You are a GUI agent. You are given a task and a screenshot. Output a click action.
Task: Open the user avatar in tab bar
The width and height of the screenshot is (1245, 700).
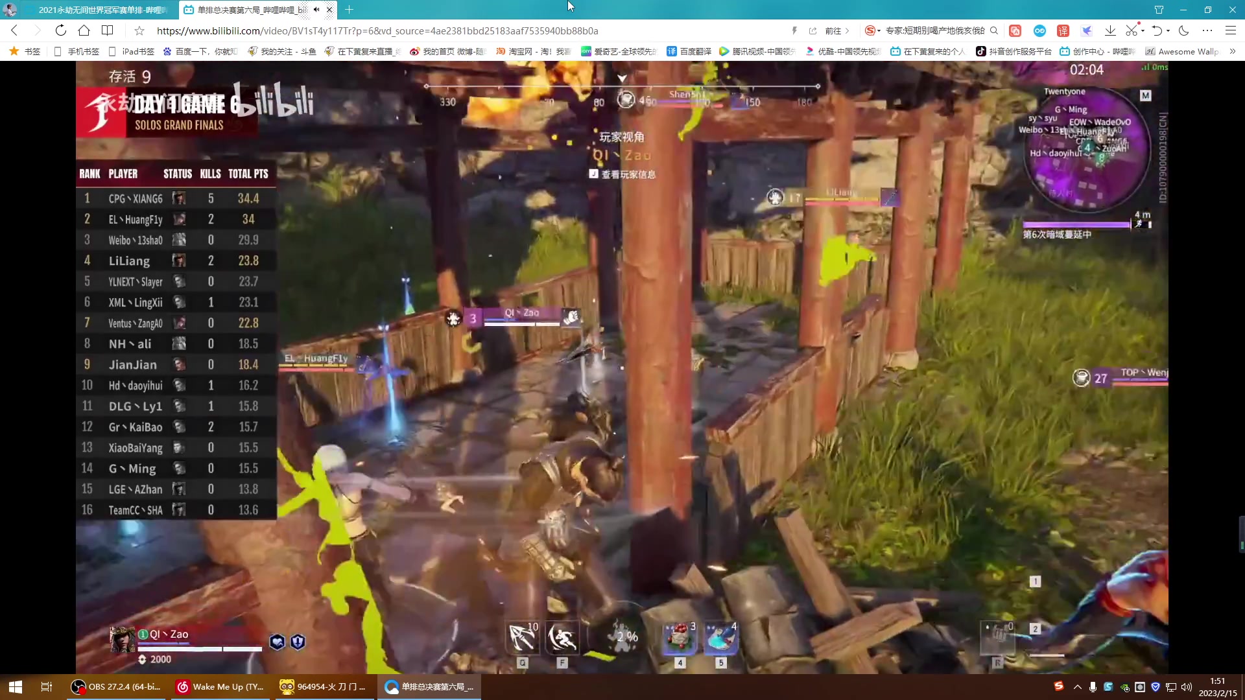[10, 10]
